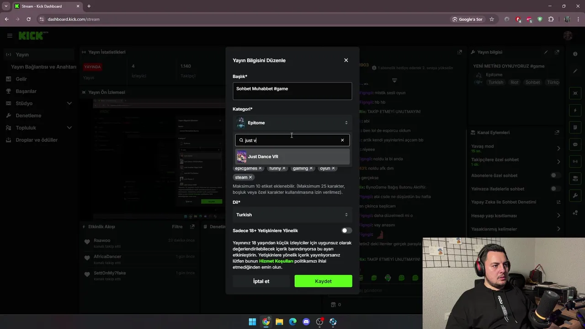Pop out the Etkinlik Akışı panel
Image resolution: width=585 pixels, height=329 pixels.
(x=192, y=227)
